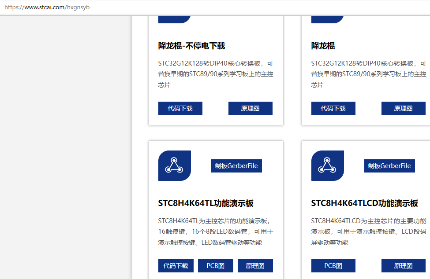This screenshot has height=279, width=430.
Task: Click the STC8H4K64TL board network icon
Action: 174,165
